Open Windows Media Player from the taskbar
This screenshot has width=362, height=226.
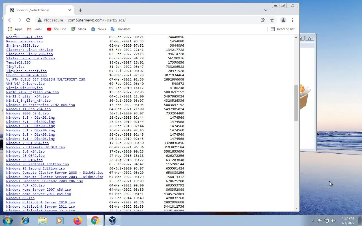click(60, 220)
